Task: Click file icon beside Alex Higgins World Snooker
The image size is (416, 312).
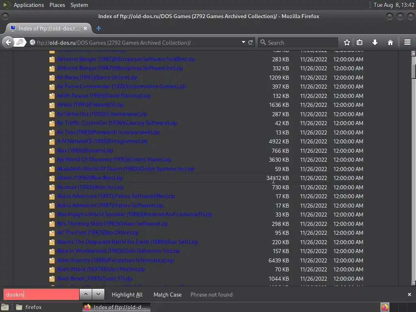Action: click(x=52, y=214)
